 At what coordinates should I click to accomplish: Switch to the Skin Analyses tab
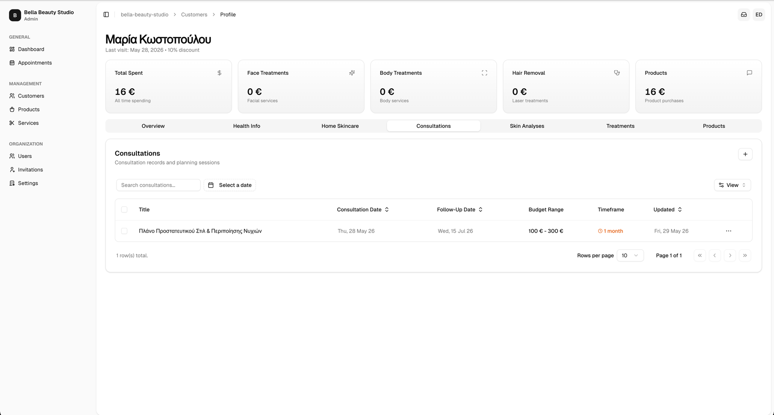pyautogui.click(x=527, y=126)
